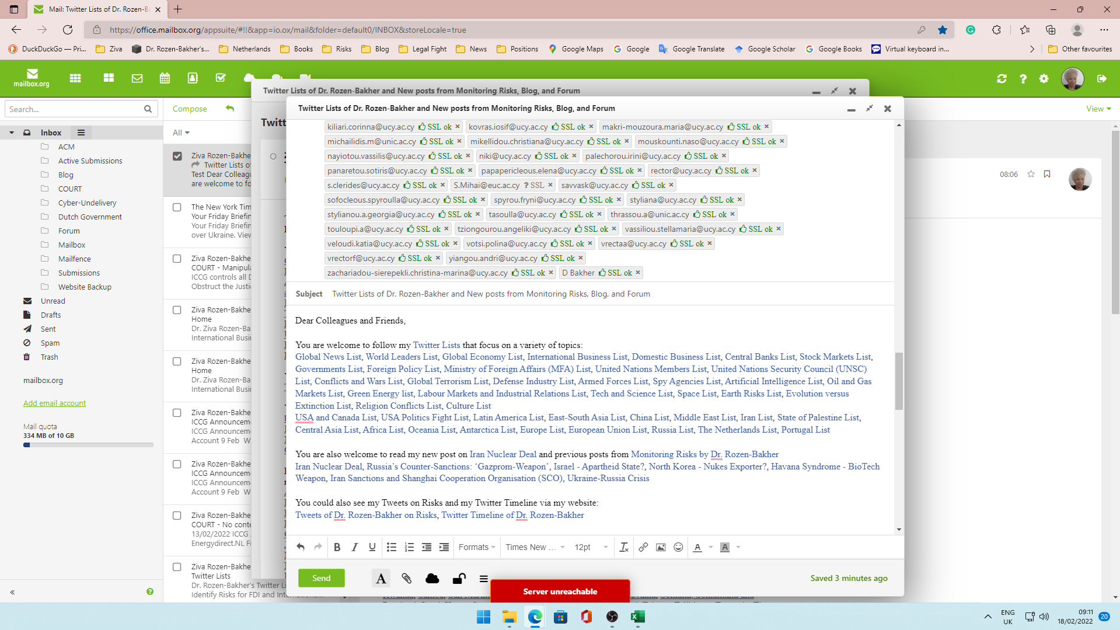Toggle the editor toolbar with A button
1120x630 pixels.
coord(381,578)
